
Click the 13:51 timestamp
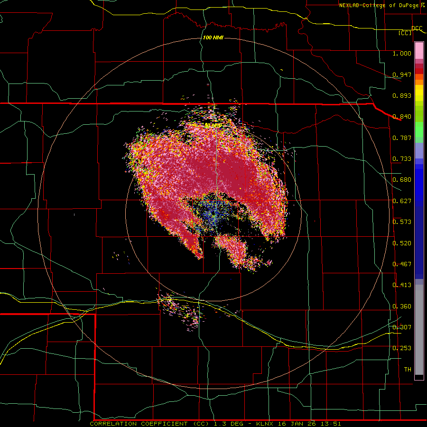pyautogui.click(x=330, y=424)
